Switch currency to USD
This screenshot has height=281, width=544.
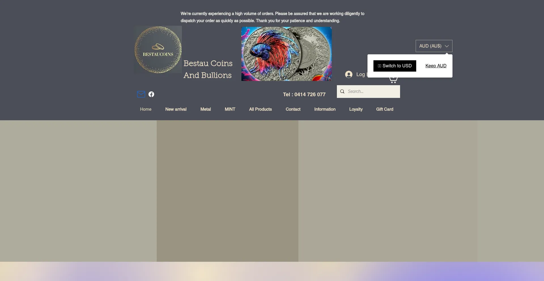tap(395, 66)
